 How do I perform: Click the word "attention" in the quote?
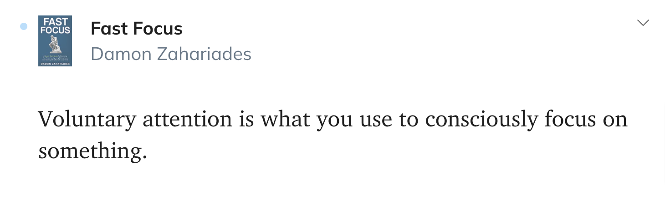[x=188, y=119]
